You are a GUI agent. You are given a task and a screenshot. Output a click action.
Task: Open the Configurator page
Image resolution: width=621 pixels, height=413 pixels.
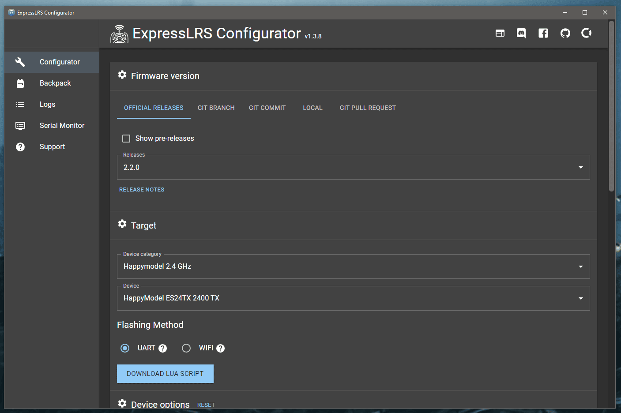tap(52, 62)
